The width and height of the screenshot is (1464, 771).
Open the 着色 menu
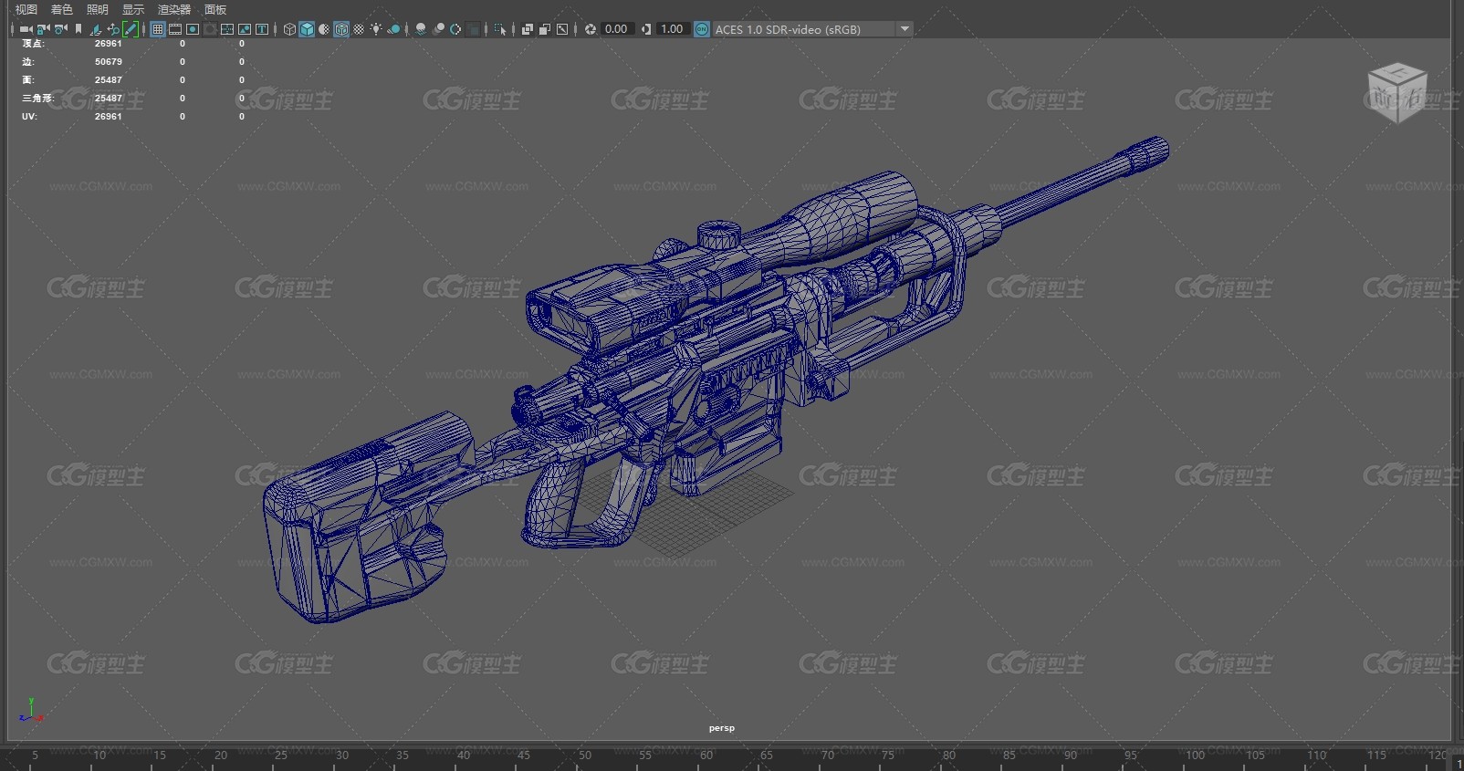tap(62, 9)
